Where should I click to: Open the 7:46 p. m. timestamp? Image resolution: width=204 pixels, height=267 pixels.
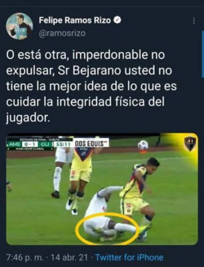point(25,257)
